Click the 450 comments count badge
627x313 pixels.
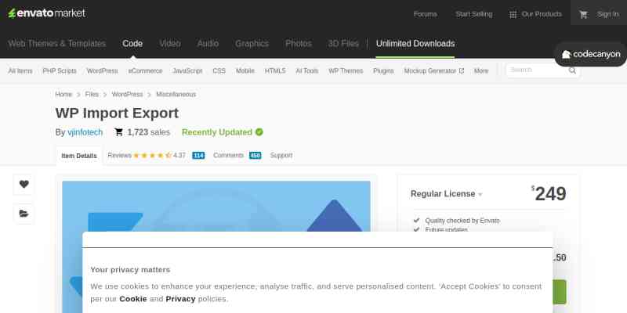(256, 155)
